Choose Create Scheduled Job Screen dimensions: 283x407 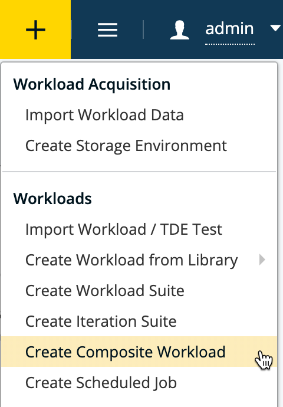coord(101,383)
